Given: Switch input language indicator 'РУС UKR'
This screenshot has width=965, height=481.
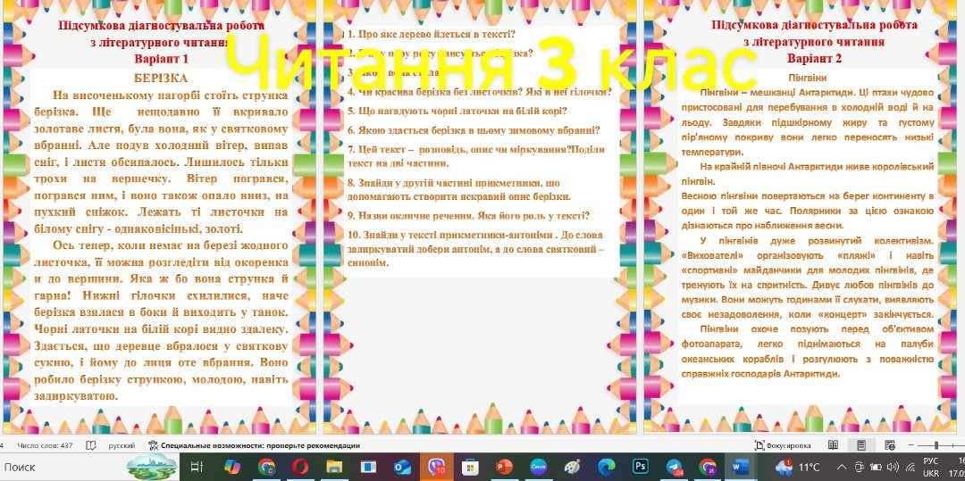Looking at the screenshot, I should (932, 468).
